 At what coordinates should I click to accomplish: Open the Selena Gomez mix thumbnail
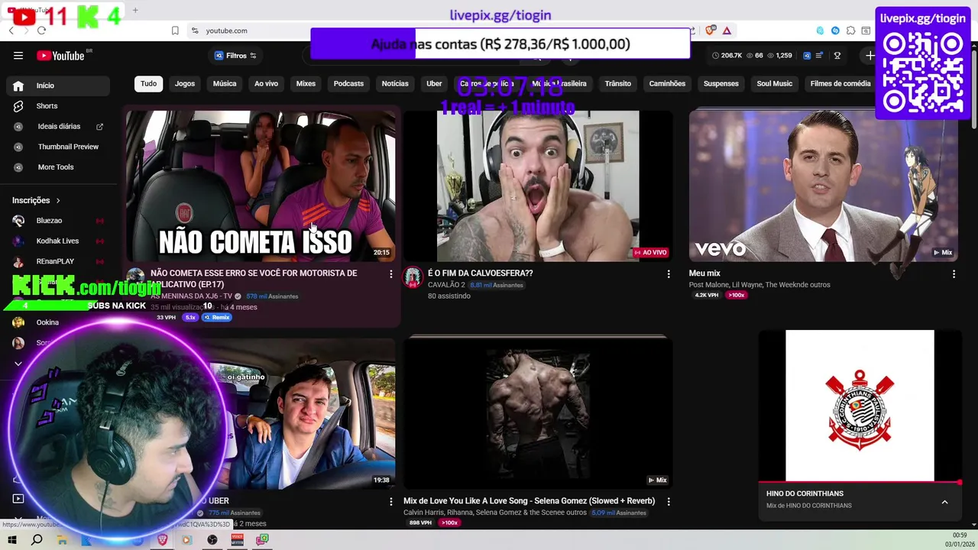click(538, 413)
